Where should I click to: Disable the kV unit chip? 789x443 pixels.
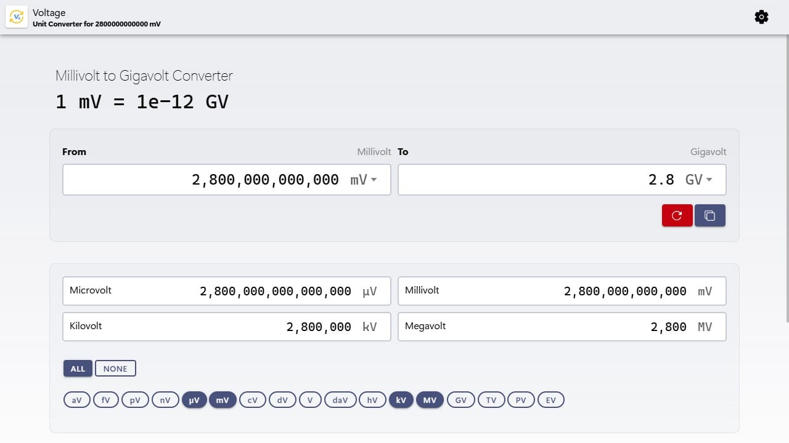tap(401, 399)
